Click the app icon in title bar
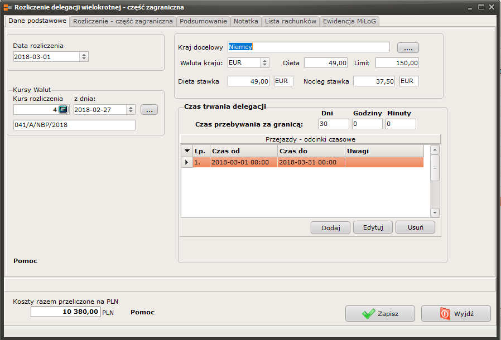The height and width of the screenshot is (340, 501). click(x=8, y=7)
